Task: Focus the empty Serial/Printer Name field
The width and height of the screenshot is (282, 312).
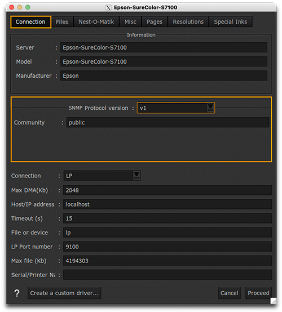Action: (168, 275)
